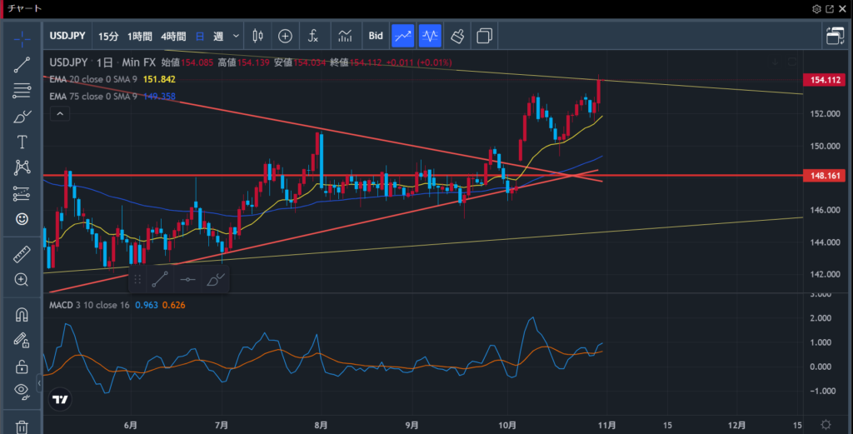
Task: Click the USDJPY symbol button
Action: [x=69, y=36]
